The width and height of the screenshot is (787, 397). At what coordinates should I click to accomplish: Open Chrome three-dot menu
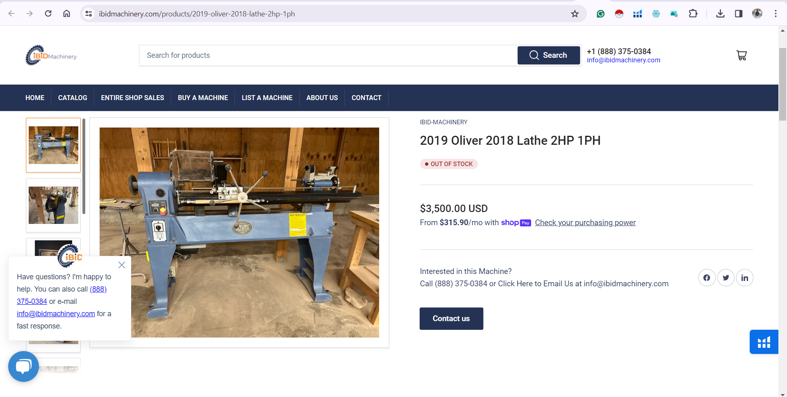(776, 14)
